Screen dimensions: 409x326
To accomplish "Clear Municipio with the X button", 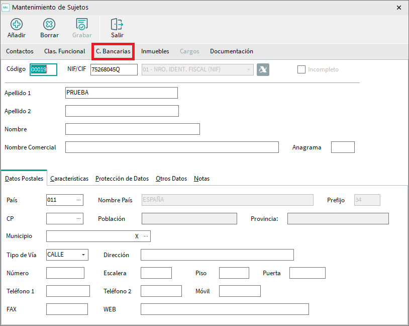I will pyautogui.click(x=137, y=236).
